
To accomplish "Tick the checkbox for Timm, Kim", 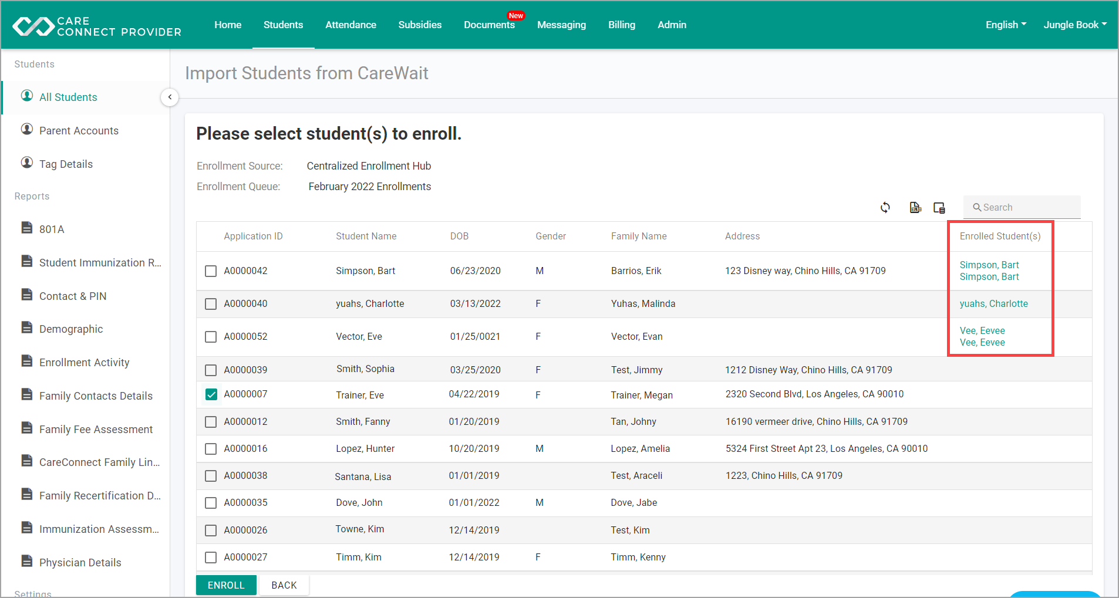I will pyautogui.click(x=211, y=558).
